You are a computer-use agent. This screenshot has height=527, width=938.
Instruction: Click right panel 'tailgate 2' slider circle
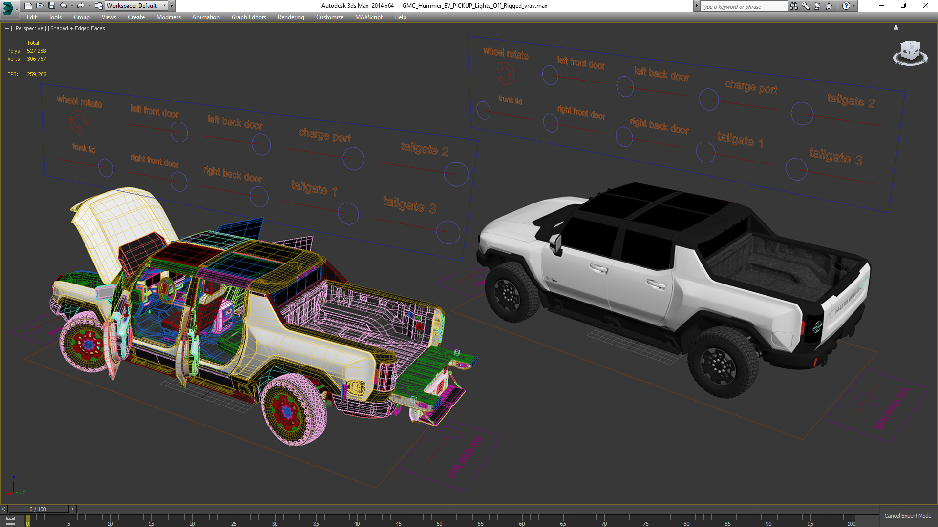pyautogui.click(x=802, y=114)
